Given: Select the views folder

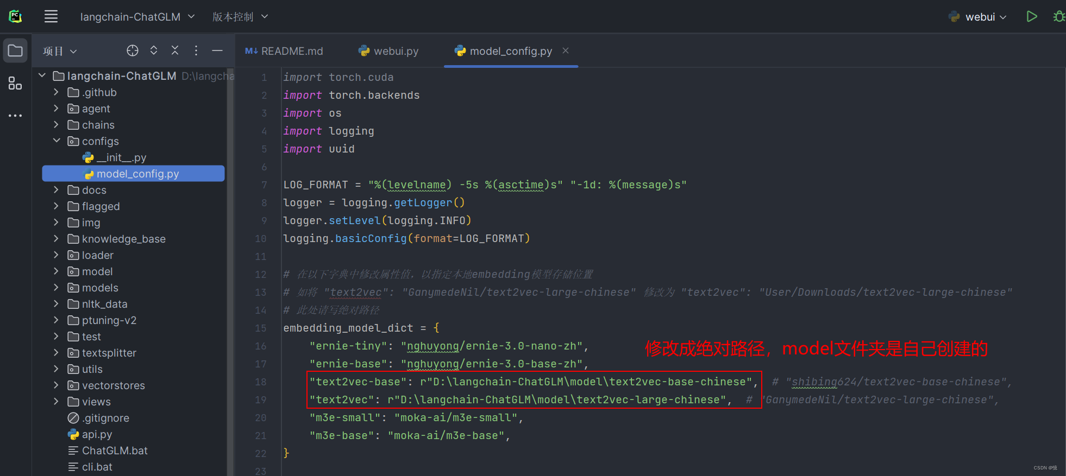Looking at the screenshot, I should click(89, 402).
